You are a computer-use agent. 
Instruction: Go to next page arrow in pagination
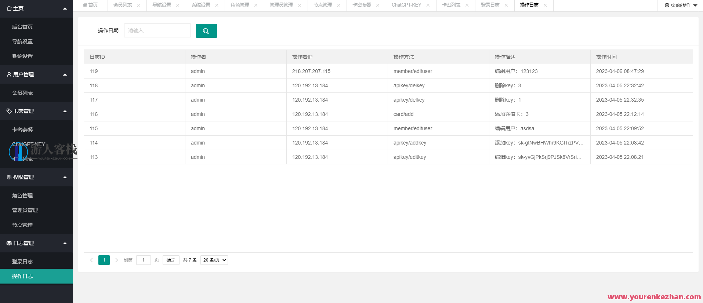point(116,260)
